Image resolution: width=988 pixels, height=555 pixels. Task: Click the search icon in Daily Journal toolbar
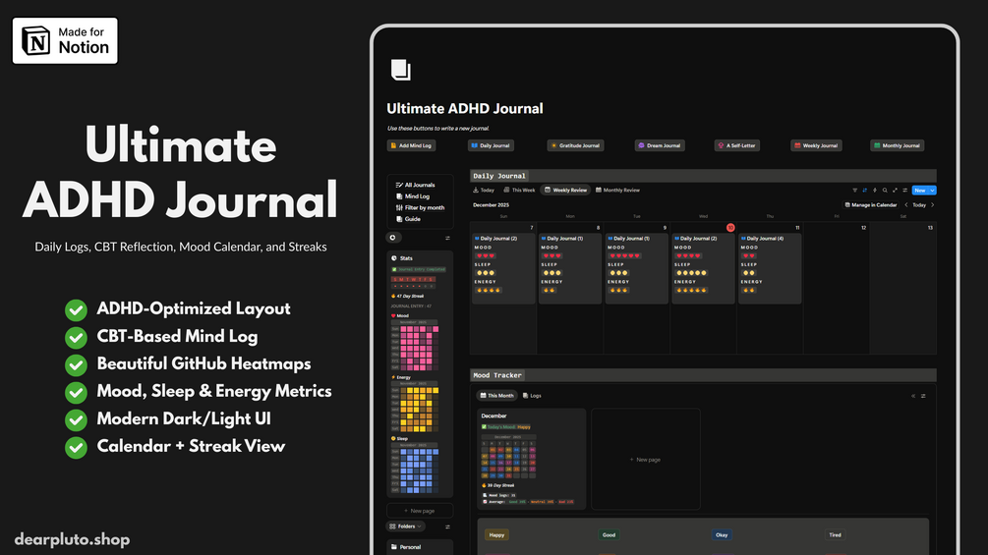885,190
